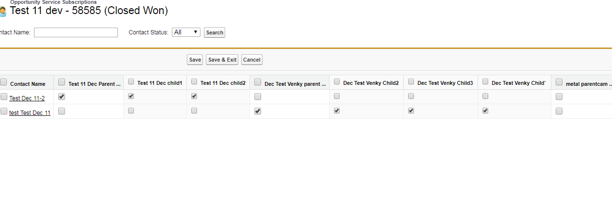Open the test Test Dec 11 contact link
612x223 pixels.
coord(30,113)
